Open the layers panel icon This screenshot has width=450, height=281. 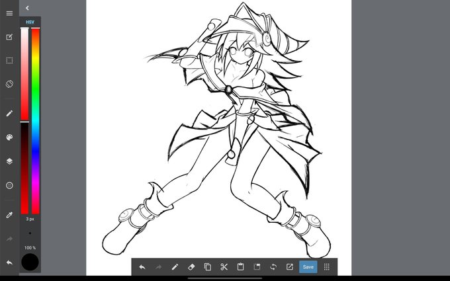coord(9,161)
